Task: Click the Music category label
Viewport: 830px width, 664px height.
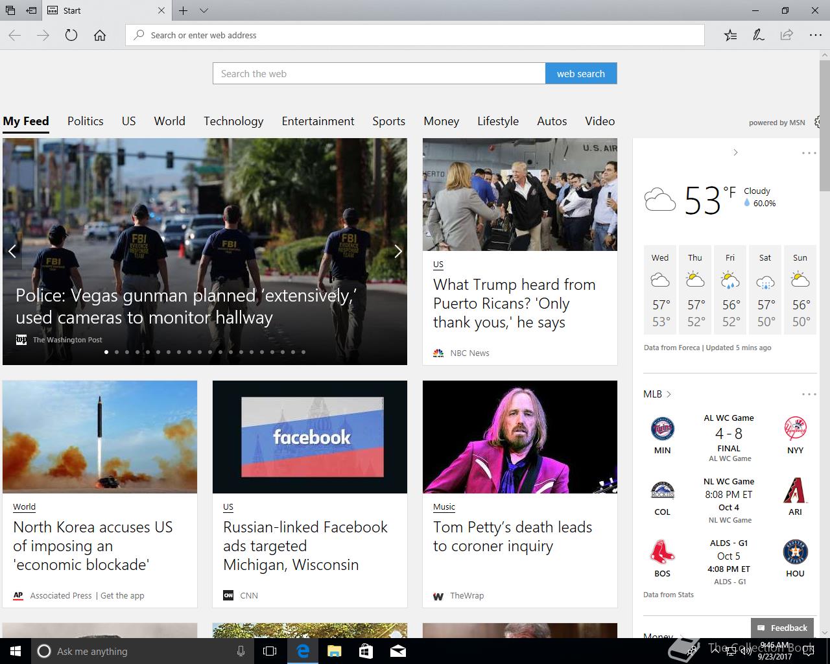Action: tap(444, 507)
